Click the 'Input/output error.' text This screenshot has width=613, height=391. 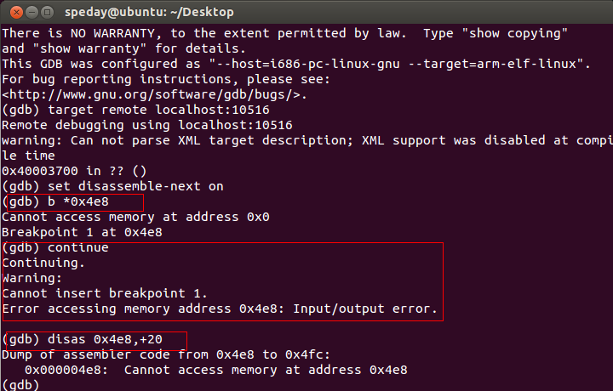click(x=365, y=309)
